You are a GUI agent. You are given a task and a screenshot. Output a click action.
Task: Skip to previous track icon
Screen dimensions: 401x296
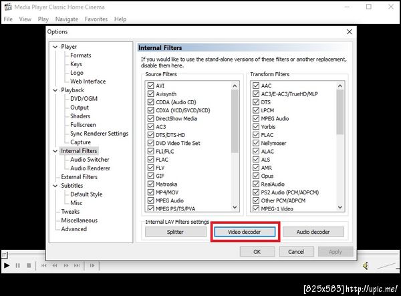tap(43, 265)
